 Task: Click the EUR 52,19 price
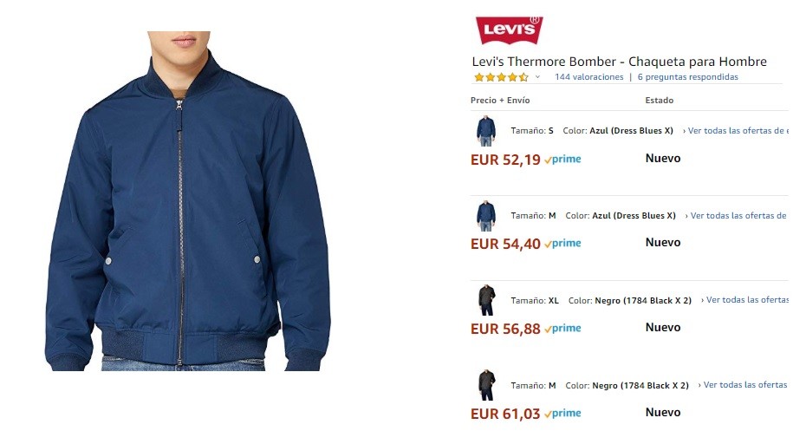[505, 160]
